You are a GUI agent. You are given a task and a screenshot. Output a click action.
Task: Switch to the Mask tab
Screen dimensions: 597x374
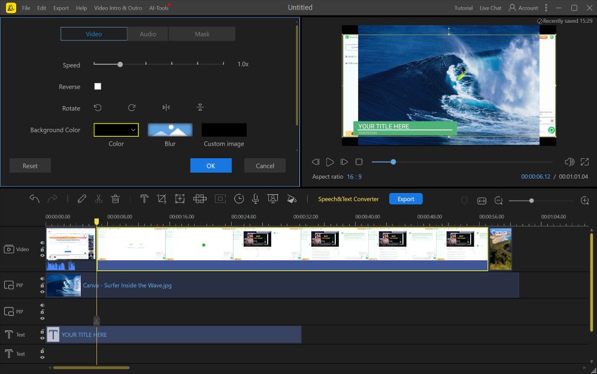pyautogui.click(x=202, y=34)
